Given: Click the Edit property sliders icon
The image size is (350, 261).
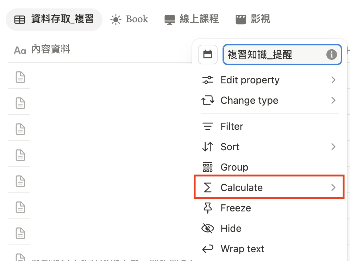Looking at the screenshot, I should coord(208,80).
